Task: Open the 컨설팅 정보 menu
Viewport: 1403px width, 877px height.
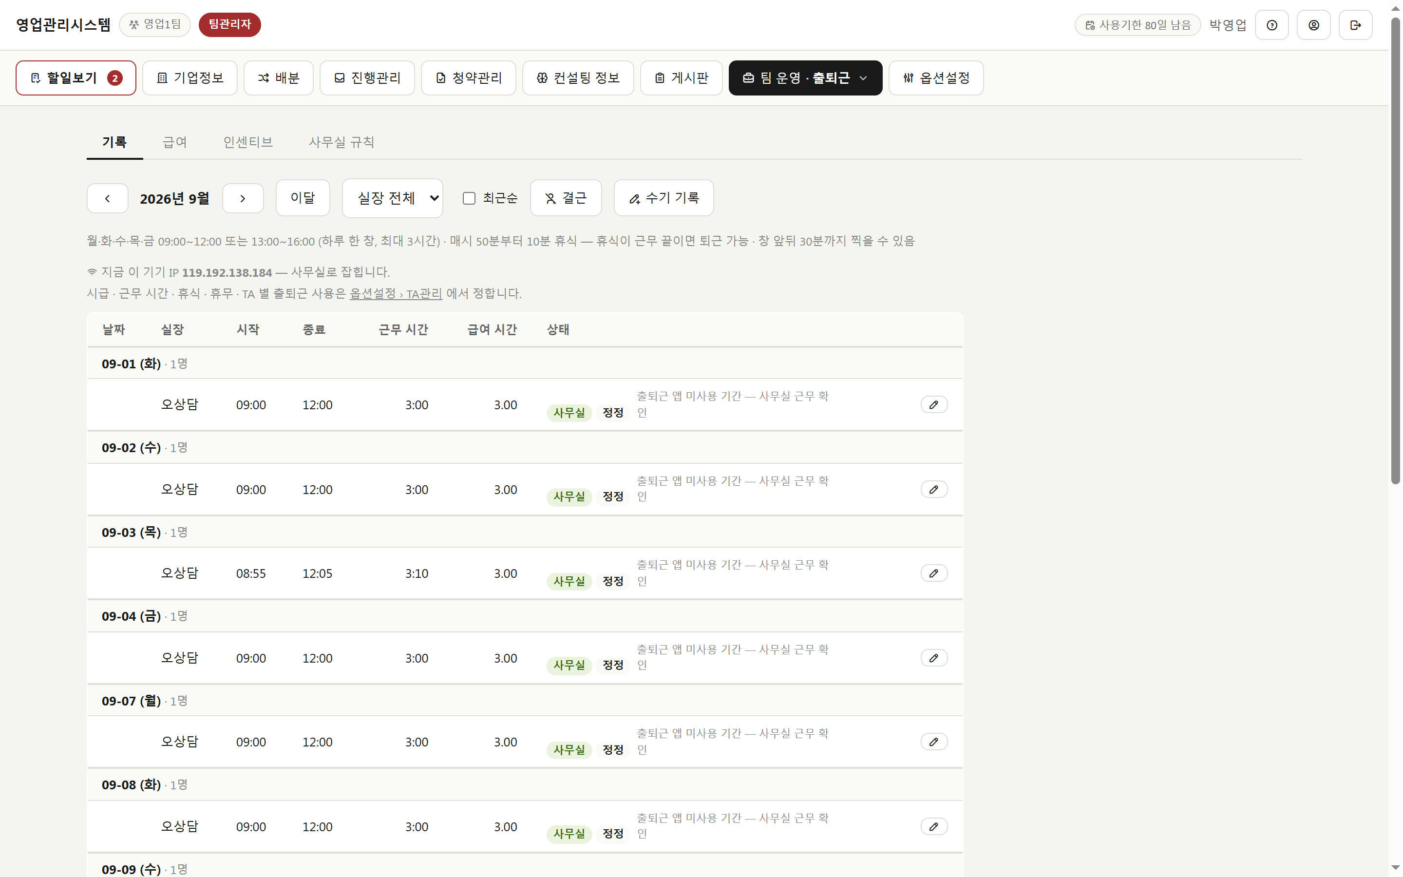Action: [x=578, y=78]
